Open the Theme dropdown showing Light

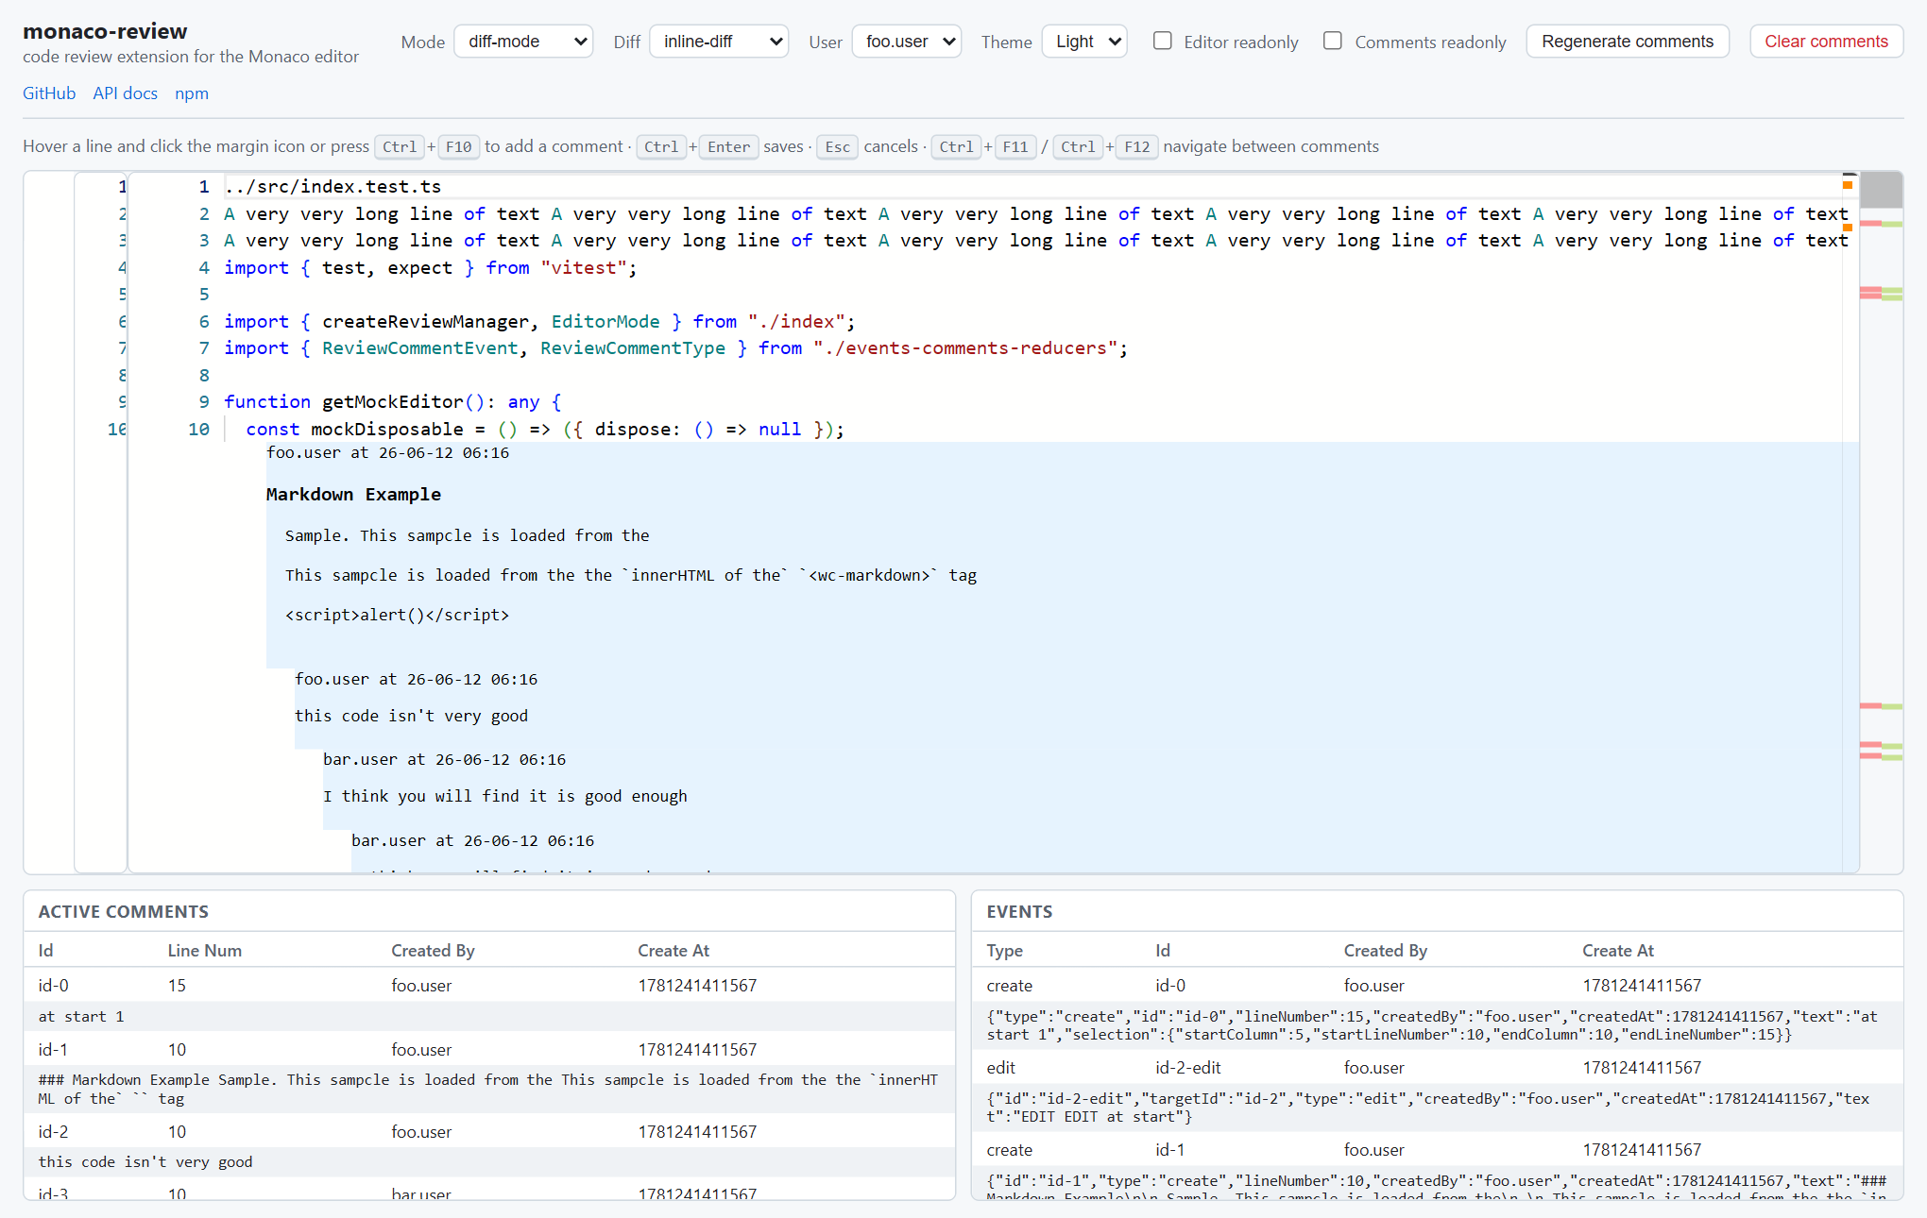pyautogui.click(x=1084, y=42)
